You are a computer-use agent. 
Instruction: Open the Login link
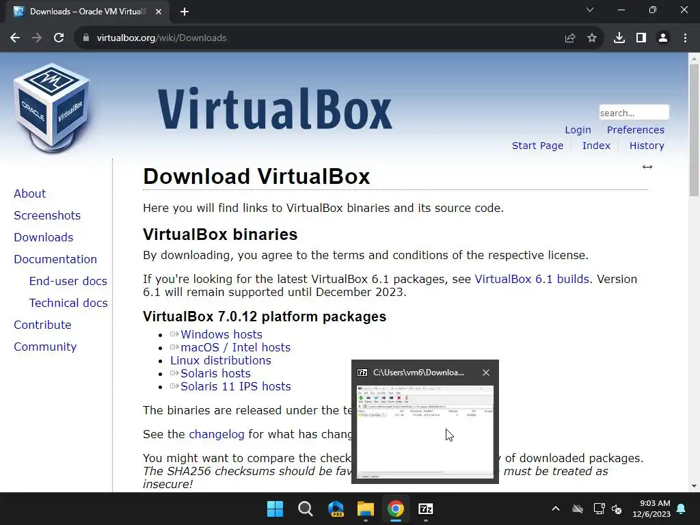(578, 130)
